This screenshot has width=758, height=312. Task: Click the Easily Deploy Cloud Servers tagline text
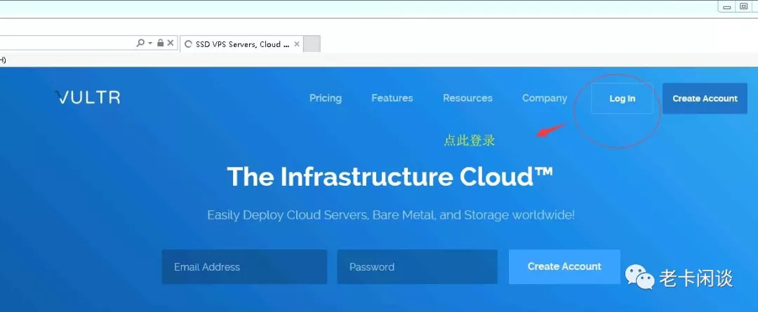[391, 215]
